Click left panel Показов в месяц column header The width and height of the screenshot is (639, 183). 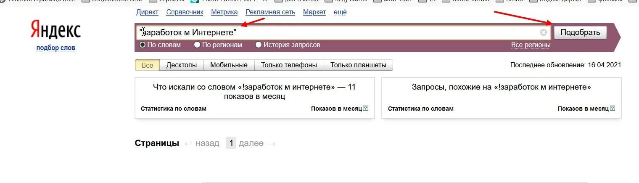click(x=336, y=109)
